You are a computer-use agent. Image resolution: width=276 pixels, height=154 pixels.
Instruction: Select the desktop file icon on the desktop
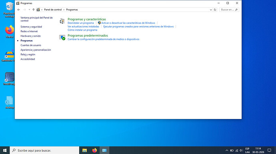tap(10, 103)
